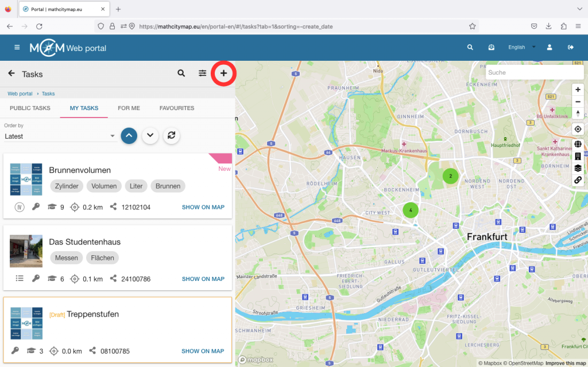Viewport: 588px width, 367px height.
Task: Click Show on Map for Brunnenvolumen
Action: click(203, 207)
